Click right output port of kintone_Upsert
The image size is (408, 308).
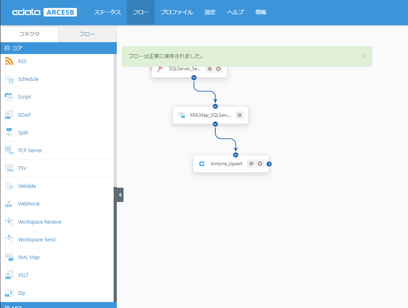coord(269,164)
